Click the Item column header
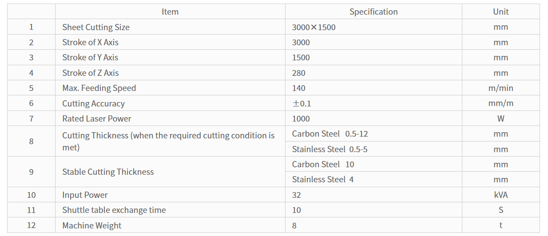The image size is (548, 236). [x=170, y=12]
